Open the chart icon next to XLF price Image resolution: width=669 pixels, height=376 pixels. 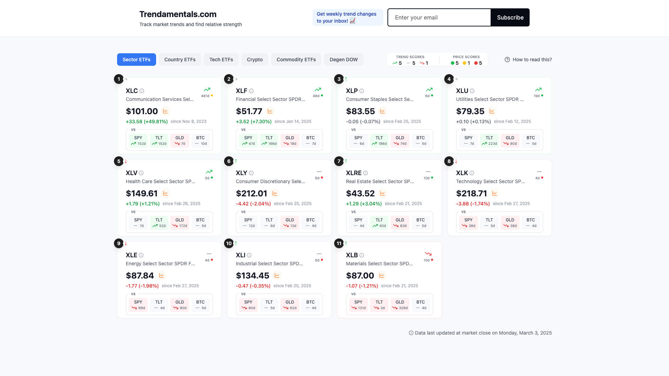(270, 111)
